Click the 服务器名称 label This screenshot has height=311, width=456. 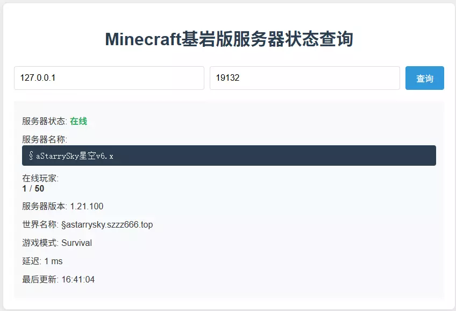(x=45, y=139)
